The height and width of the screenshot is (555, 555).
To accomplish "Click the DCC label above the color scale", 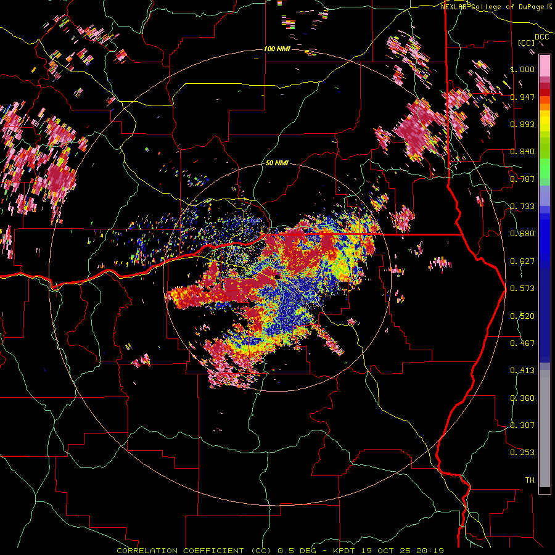I will coord(541,37).
